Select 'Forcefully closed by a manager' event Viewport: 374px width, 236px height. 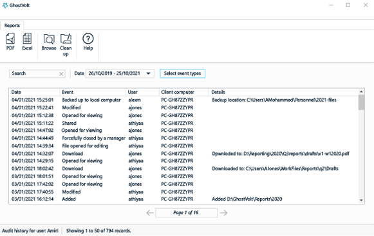93,138
